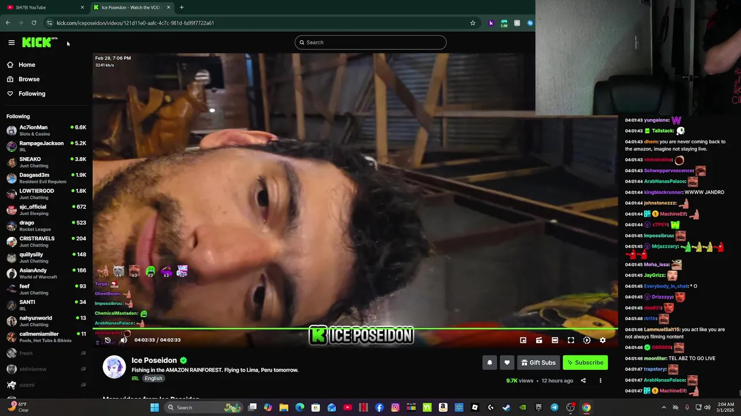Open SNEAKO channel in sidebar

pyautogui.click(x=46, y=162)
